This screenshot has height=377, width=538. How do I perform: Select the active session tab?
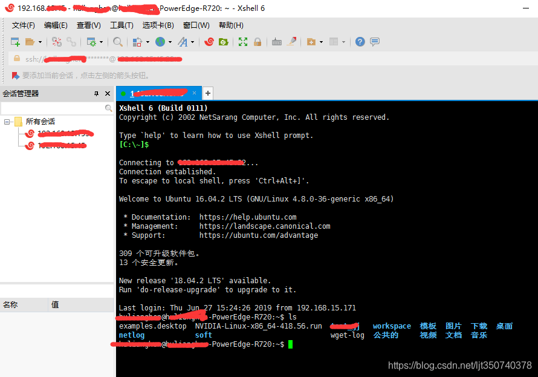[x=158, y=93]
